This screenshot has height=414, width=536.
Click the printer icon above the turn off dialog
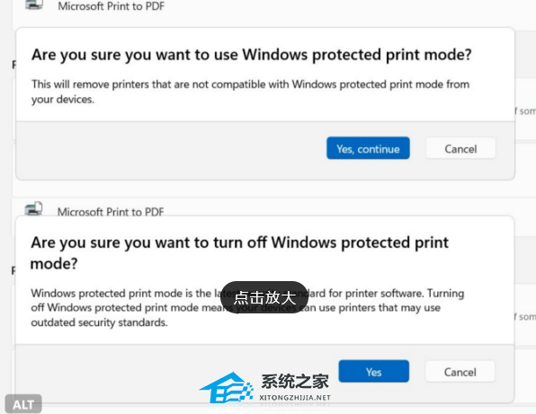click(33, 208)
